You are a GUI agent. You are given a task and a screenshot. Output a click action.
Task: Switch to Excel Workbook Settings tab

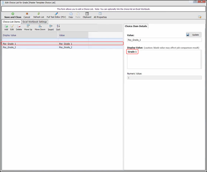35,22
